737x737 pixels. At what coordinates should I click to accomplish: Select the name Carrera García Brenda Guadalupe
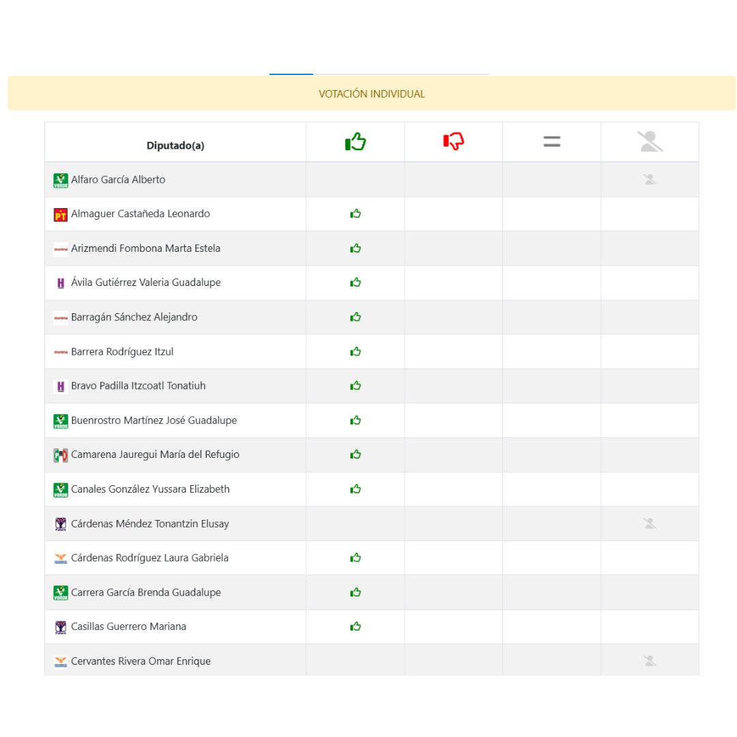click(x=146, y=592)
